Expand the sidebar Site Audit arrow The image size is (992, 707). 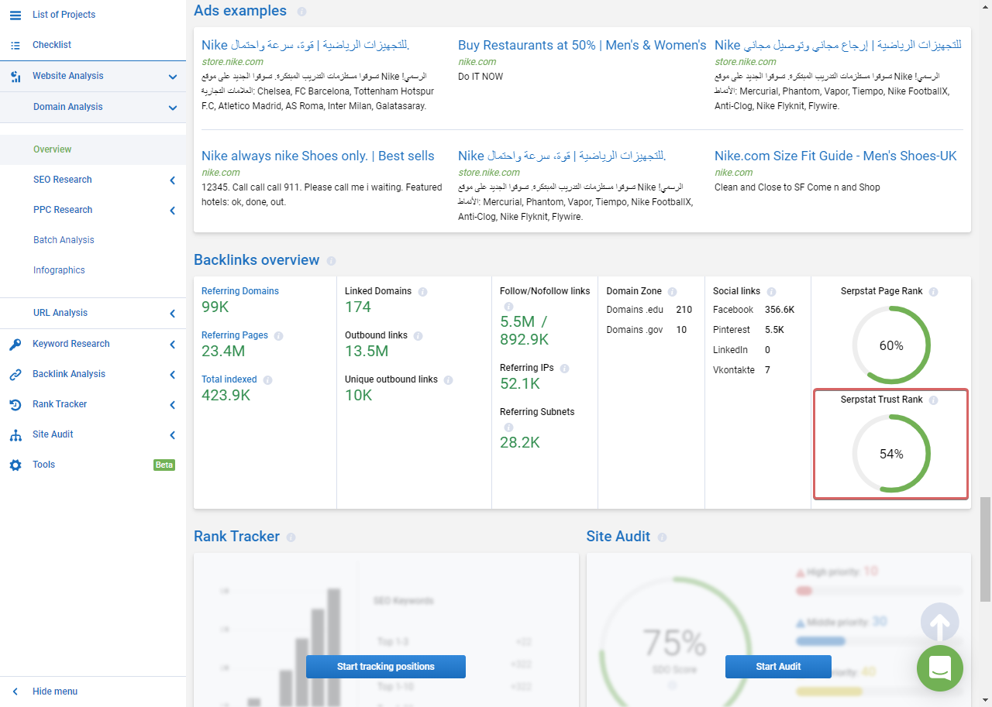coord(172,435)
